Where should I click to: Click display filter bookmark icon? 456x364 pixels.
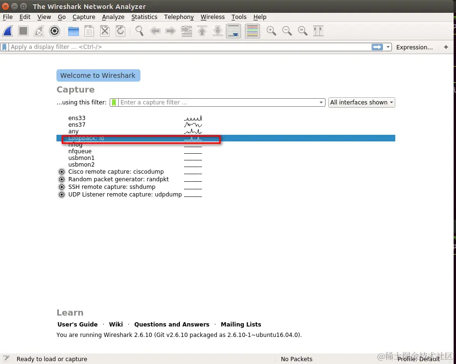(4, 47)
